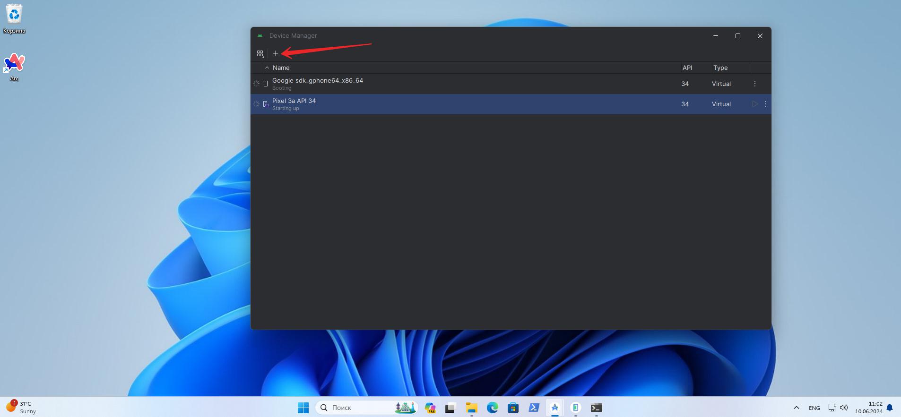
Task: Open Copilot Preview from the taskbar
Action: tap(430, 408)
